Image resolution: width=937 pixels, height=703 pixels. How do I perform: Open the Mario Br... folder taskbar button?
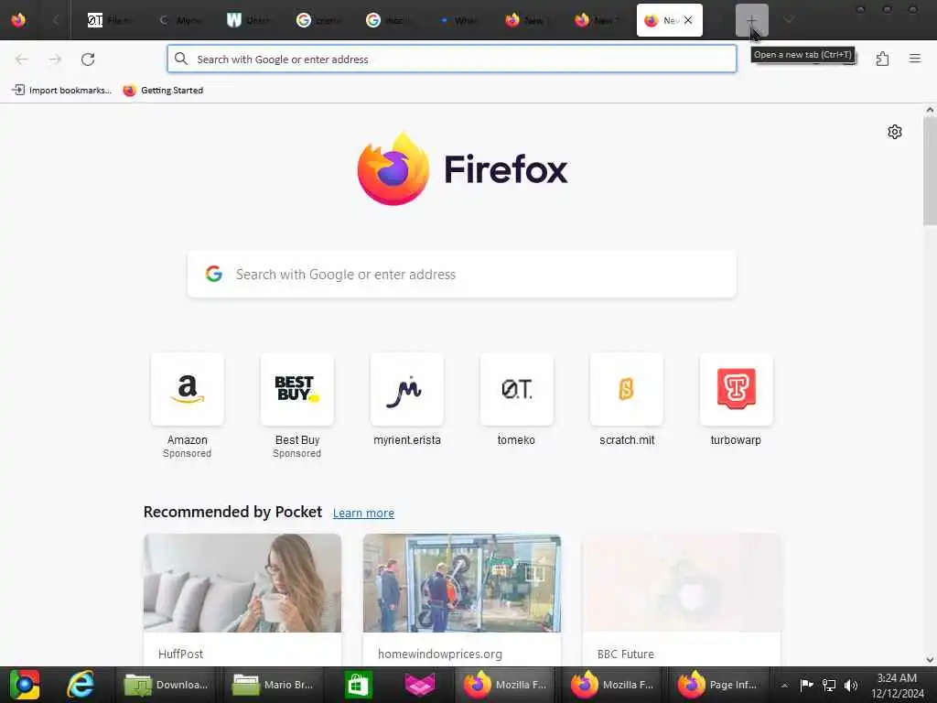point(273,685)
